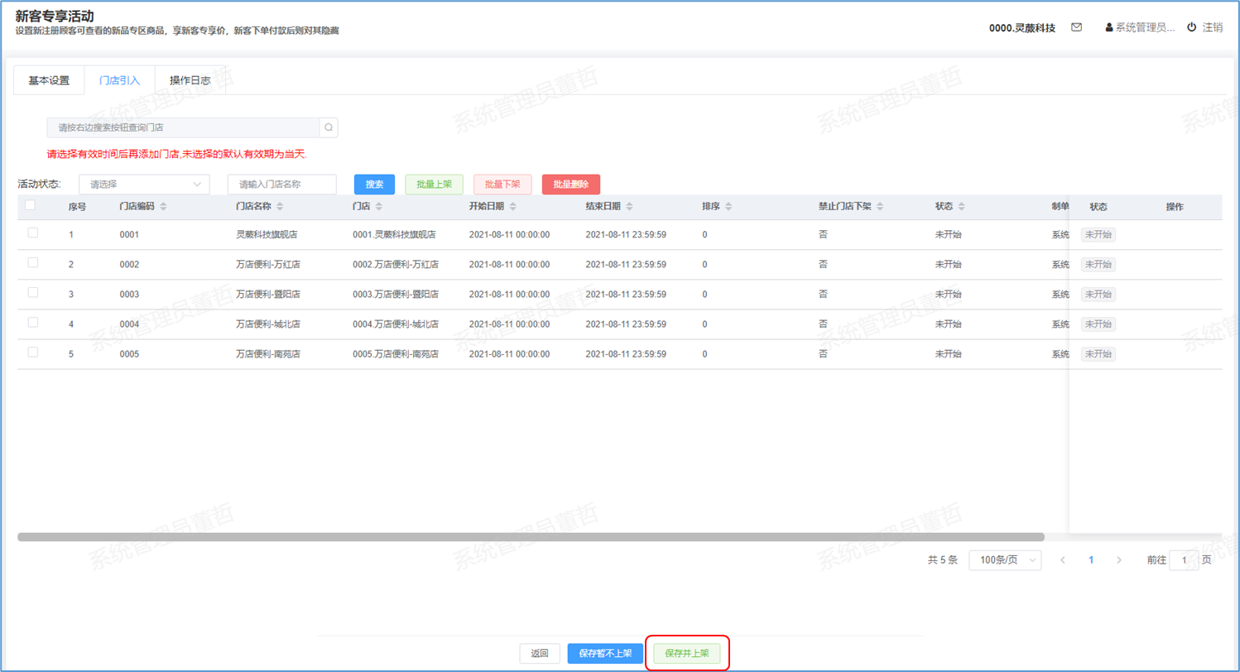Tick the select-all checkbox in table header
The height and width of the screenshot is (672, 1240).
click(31, 205)
